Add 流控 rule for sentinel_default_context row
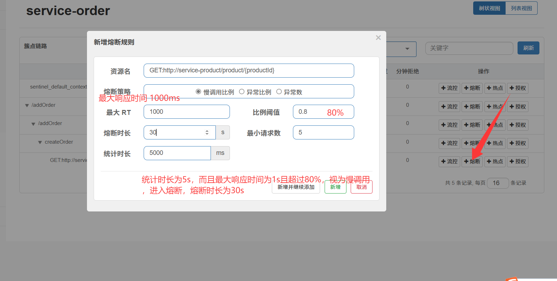Image resolution: width=557 pixels, height=281 pixels. tap(449, 88)
